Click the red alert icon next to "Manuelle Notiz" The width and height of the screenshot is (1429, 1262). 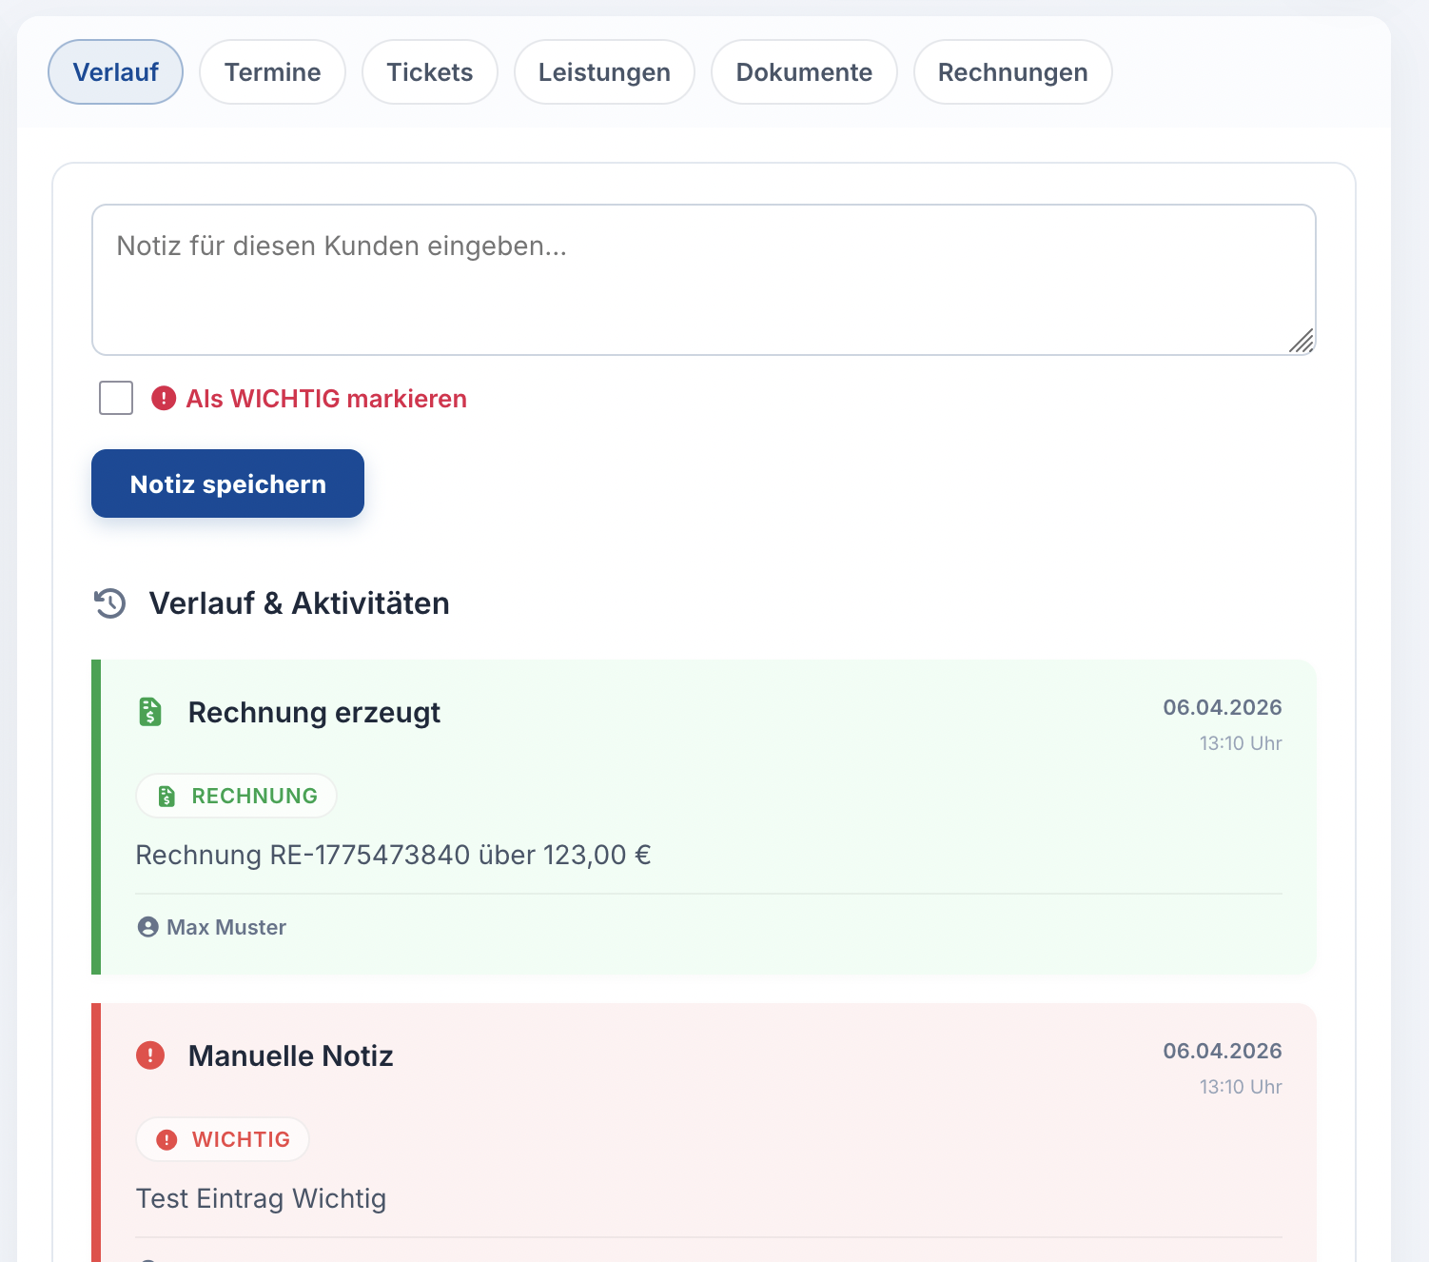(150, 1055)
